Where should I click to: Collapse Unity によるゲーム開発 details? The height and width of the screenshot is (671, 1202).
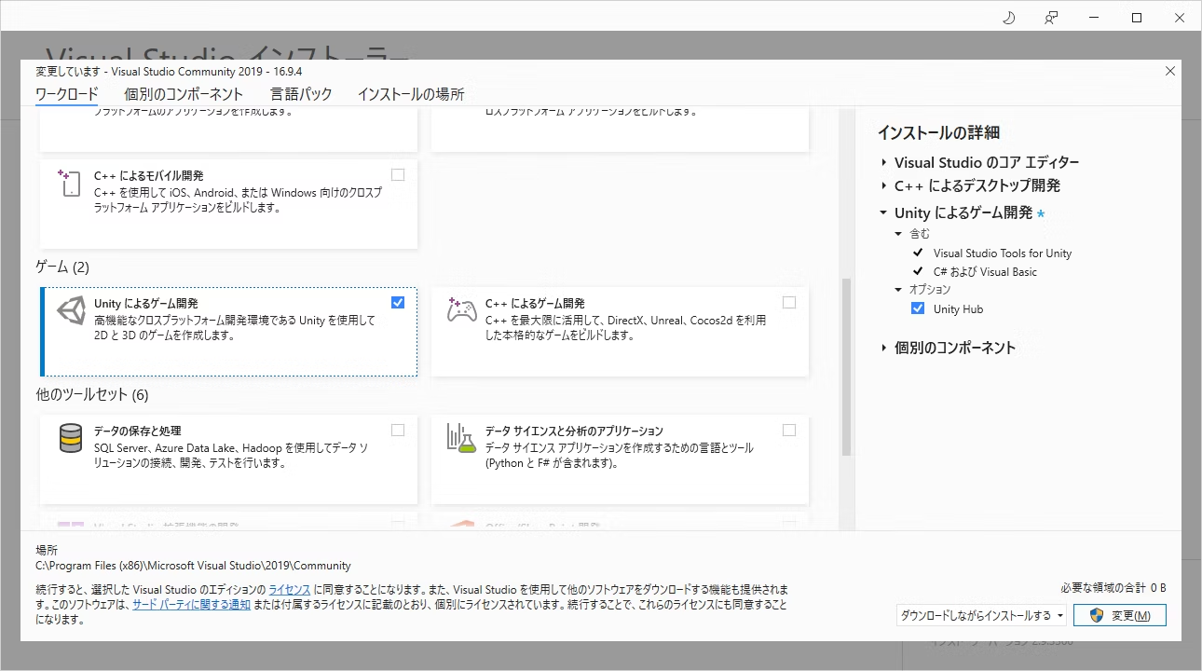(x=883, y=212)
